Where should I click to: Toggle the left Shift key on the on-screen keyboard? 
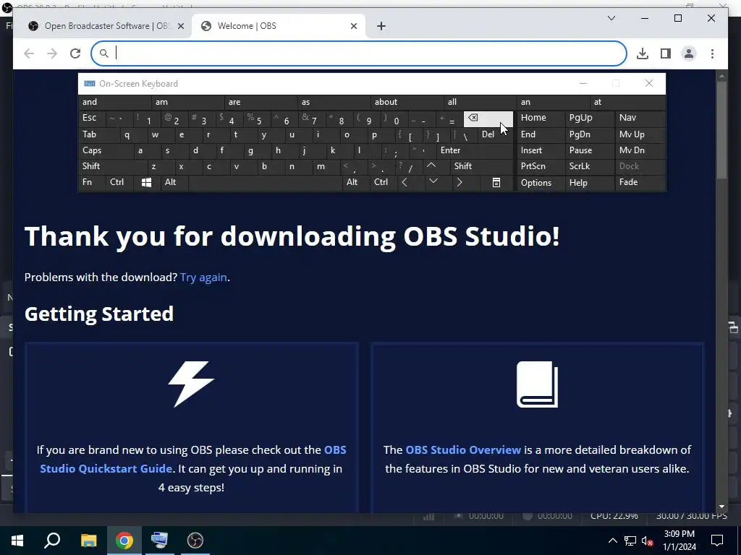tap(112, 166)
